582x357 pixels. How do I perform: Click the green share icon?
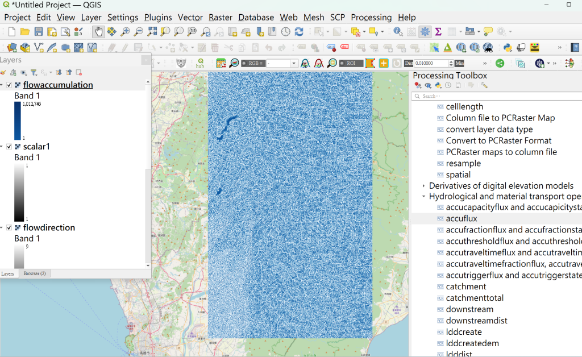point(500,63)
